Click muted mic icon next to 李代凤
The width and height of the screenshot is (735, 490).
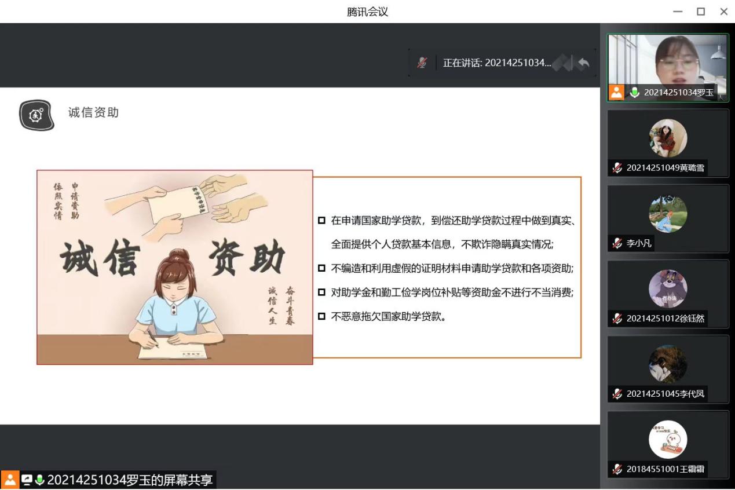tap(617, 394)
